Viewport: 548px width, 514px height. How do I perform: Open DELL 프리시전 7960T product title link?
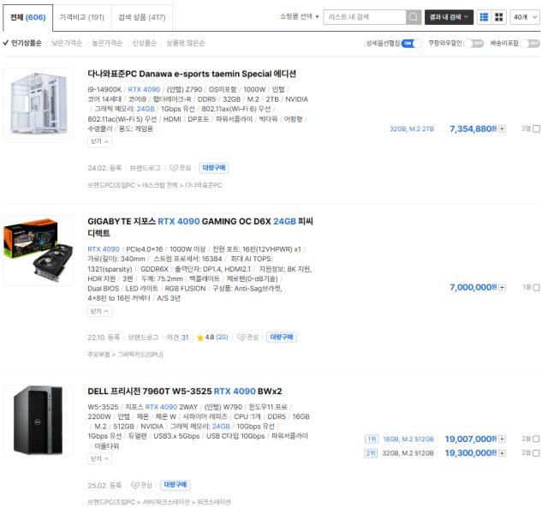click(x=185, y=391)
